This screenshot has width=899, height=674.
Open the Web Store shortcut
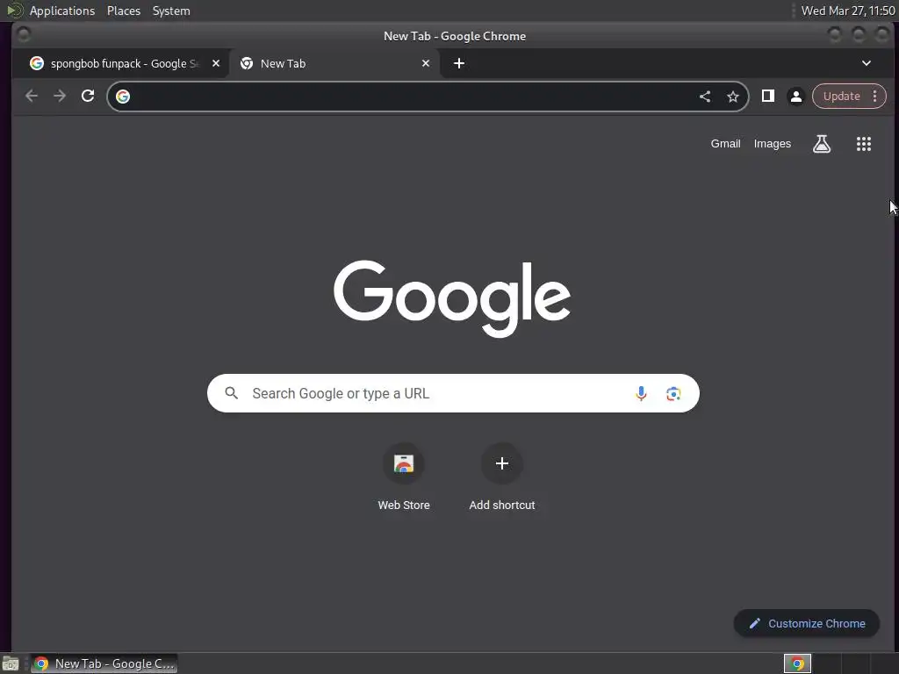[x=404, y=477]
